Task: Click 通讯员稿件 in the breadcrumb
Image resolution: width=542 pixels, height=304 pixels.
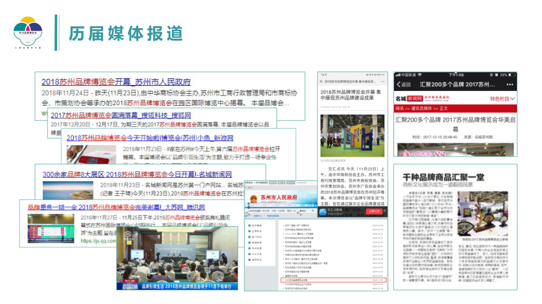Action: point(421,108)
